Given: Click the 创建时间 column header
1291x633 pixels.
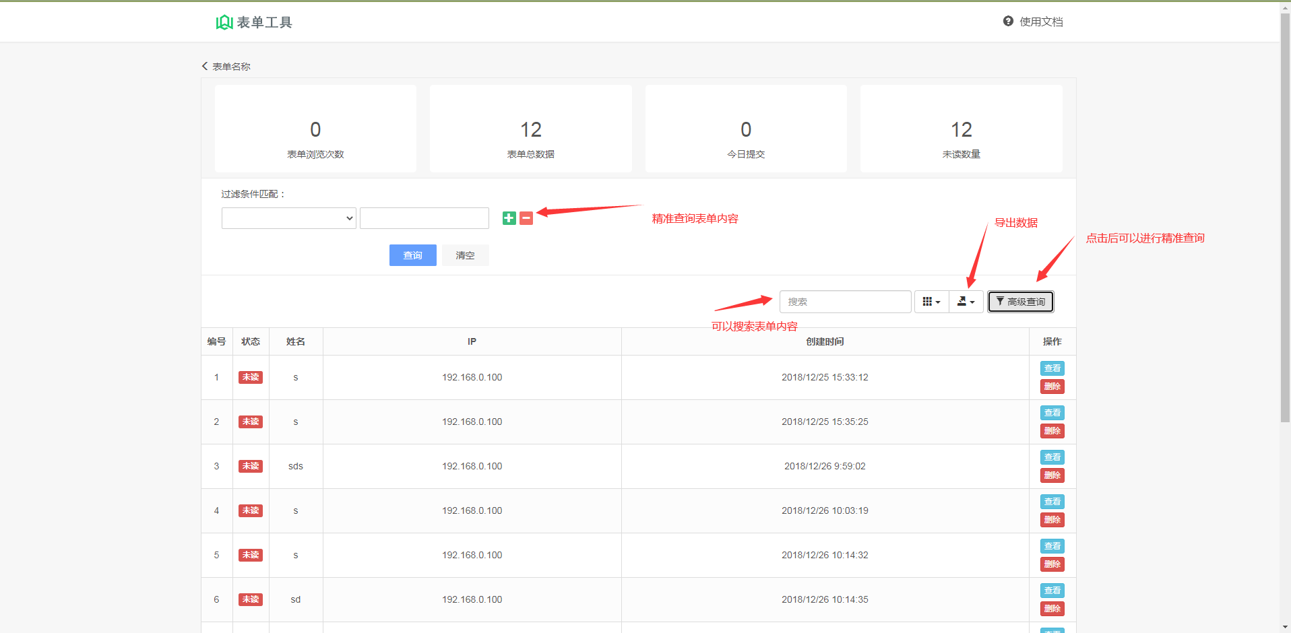Looking at the screenshot, I should [x=825, y=341].
